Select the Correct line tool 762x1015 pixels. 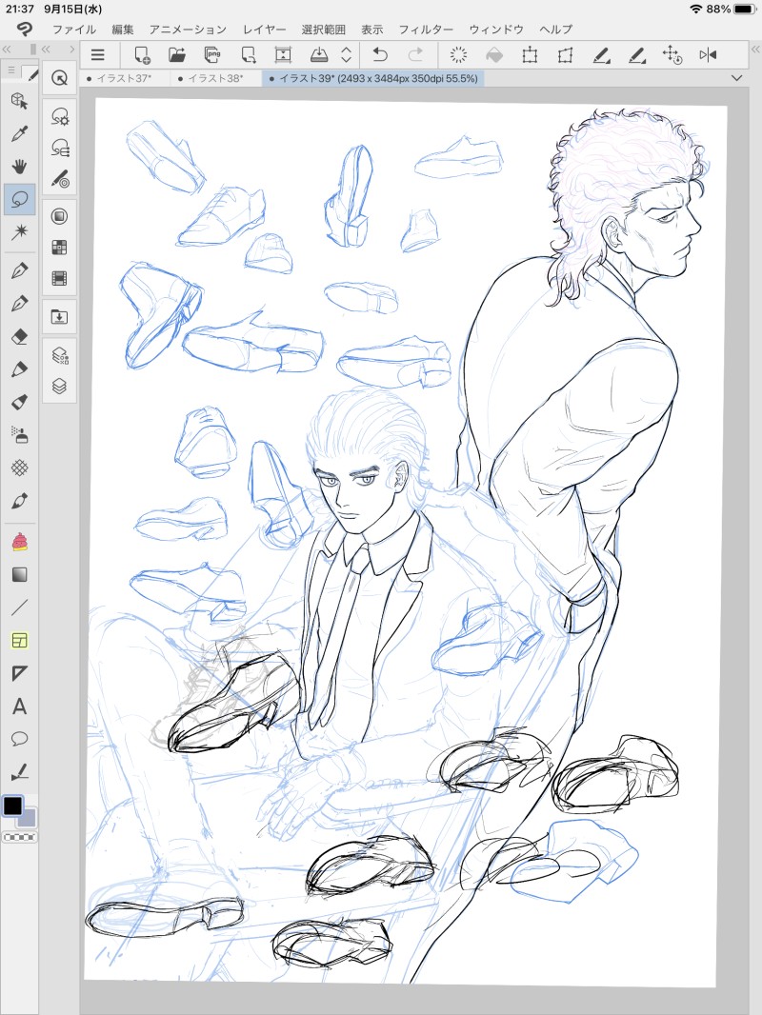[x=19, y=771]
